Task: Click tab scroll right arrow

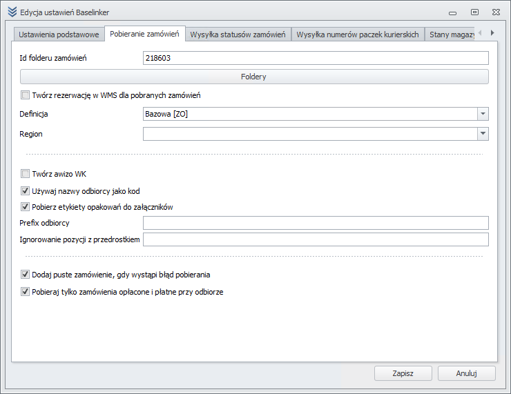Action: click(492, 32)
